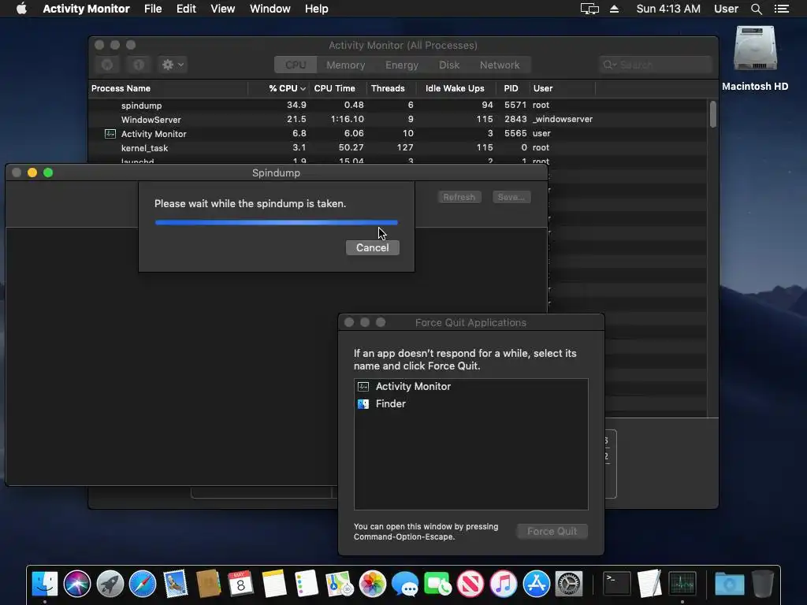
Task: Open Downloads folder in the Dock
Action: [729, 584]
